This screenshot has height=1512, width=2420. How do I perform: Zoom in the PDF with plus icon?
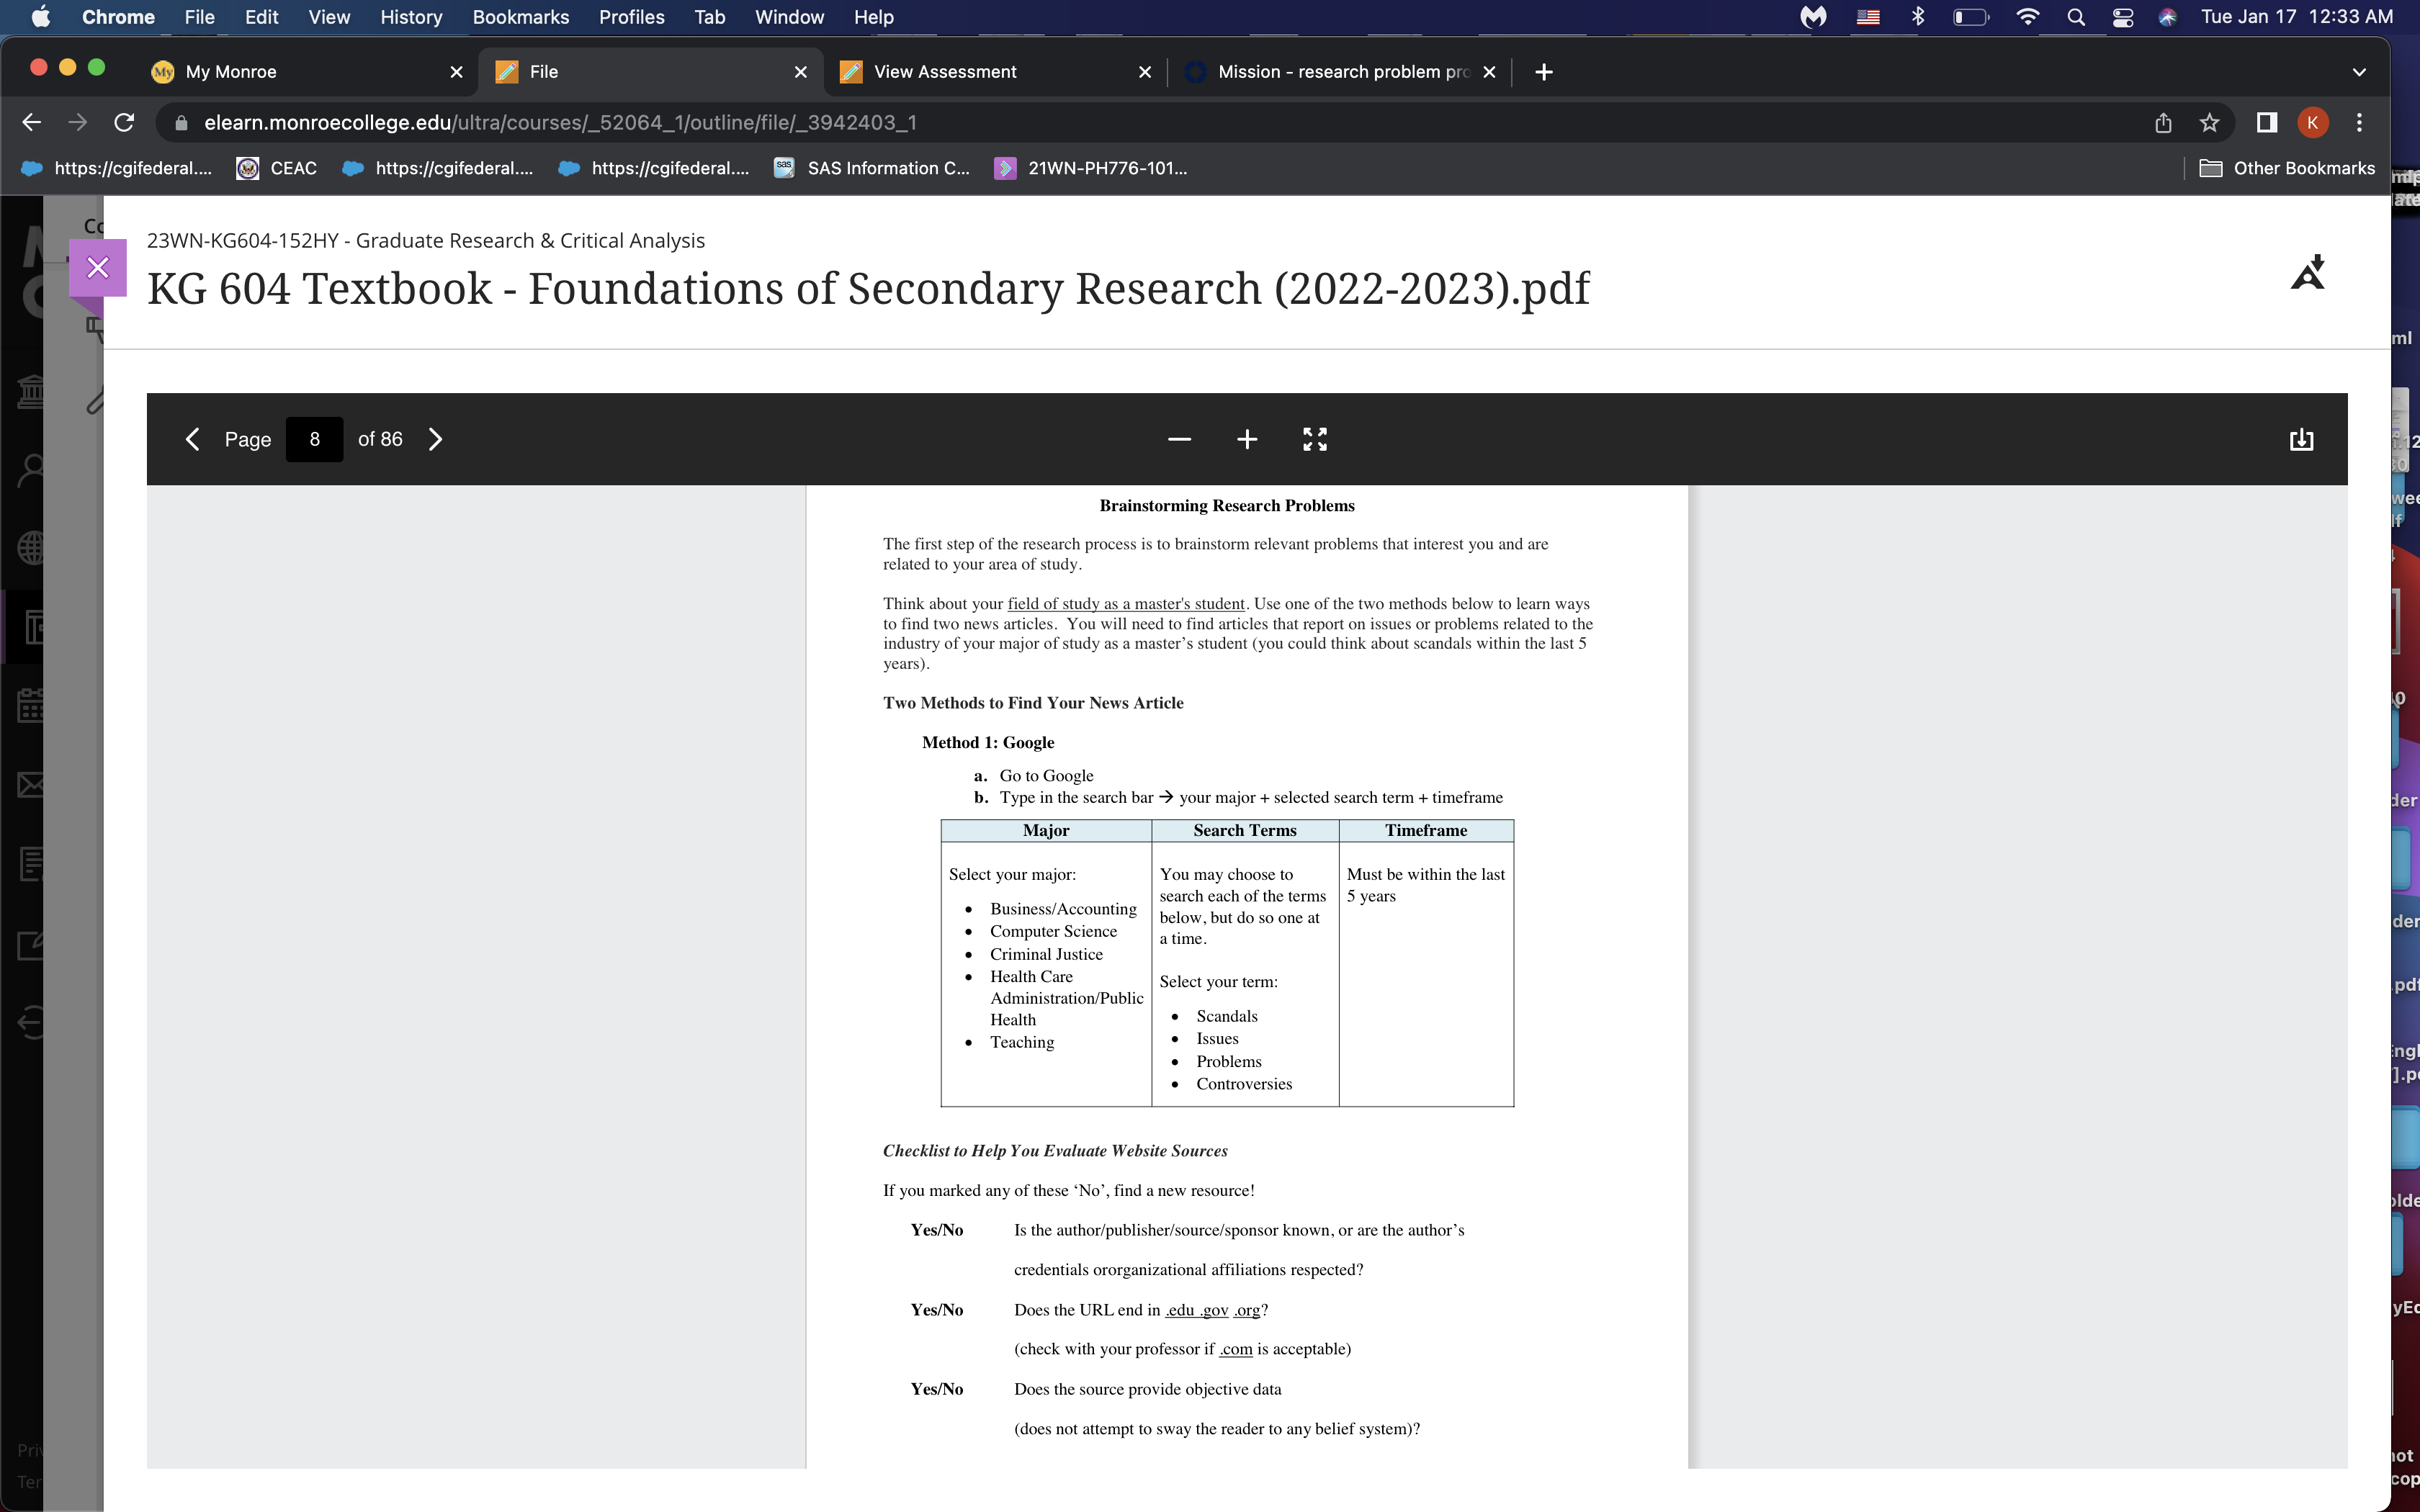pyautogui.click(x=1247, y=439)
